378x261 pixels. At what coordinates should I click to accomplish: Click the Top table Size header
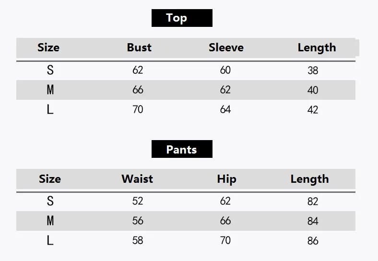pos(48,47)
